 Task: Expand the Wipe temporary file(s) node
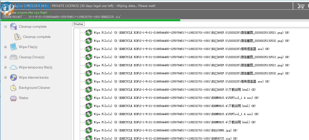6,67
